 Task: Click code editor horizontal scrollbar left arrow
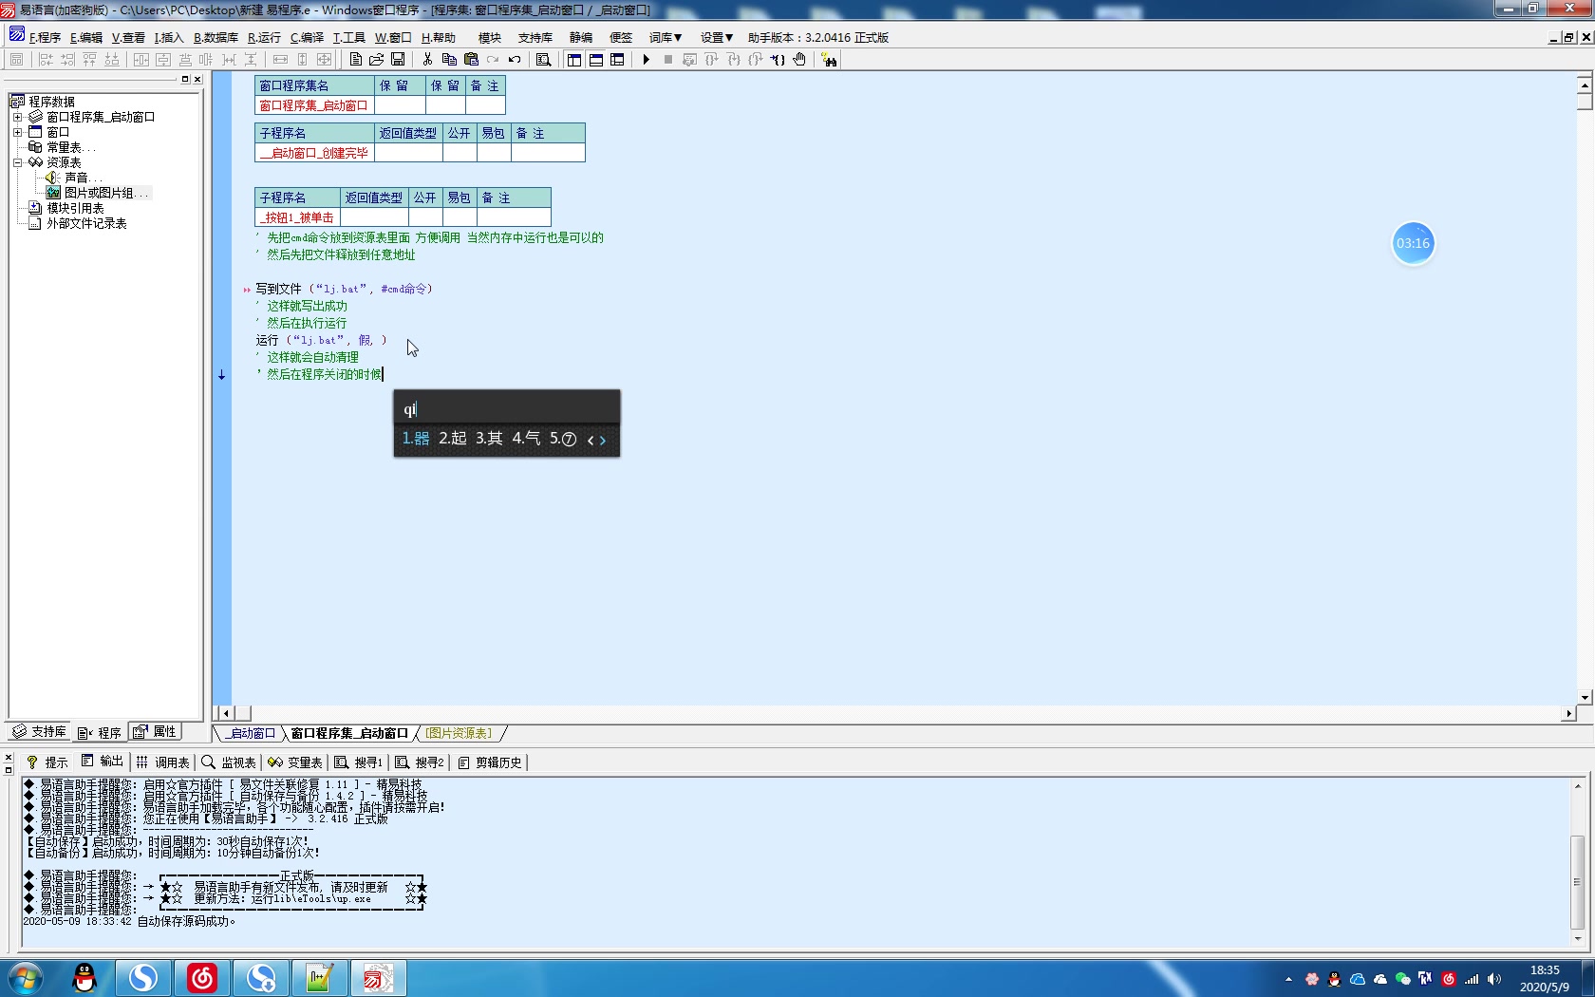click(226, 713)
